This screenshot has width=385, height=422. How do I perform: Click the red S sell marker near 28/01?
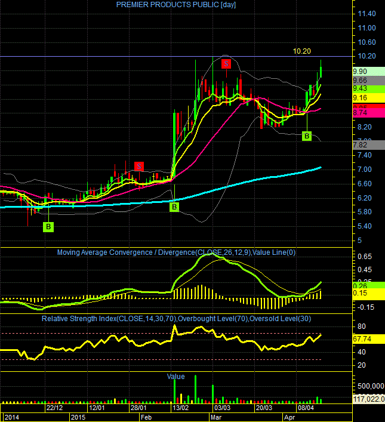[x=139, y=167]
